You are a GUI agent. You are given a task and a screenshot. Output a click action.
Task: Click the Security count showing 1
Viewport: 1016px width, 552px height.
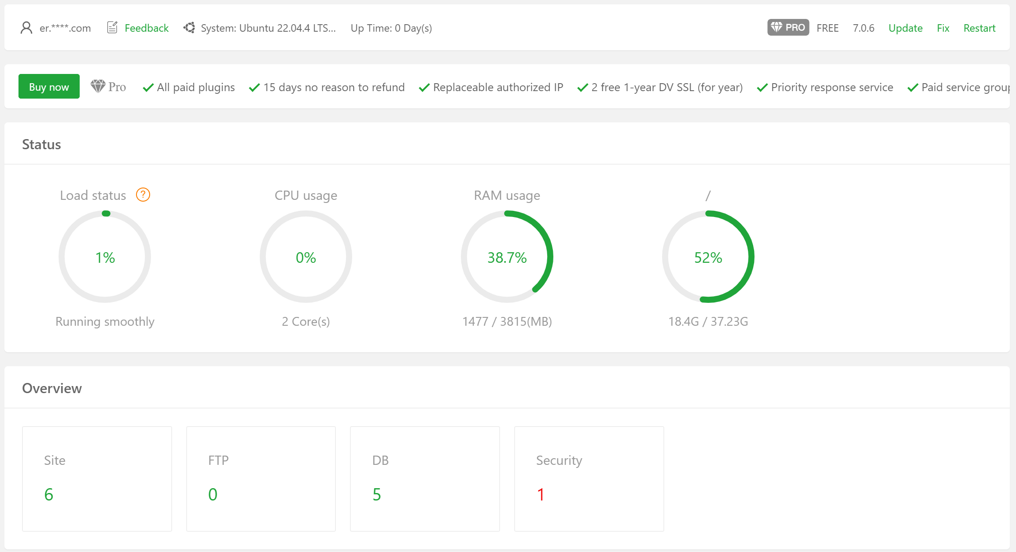[x=540, y=494]
